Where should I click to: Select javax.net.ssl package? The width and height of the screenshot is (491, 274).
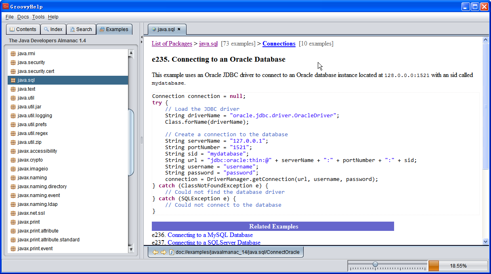click(68, 213)
